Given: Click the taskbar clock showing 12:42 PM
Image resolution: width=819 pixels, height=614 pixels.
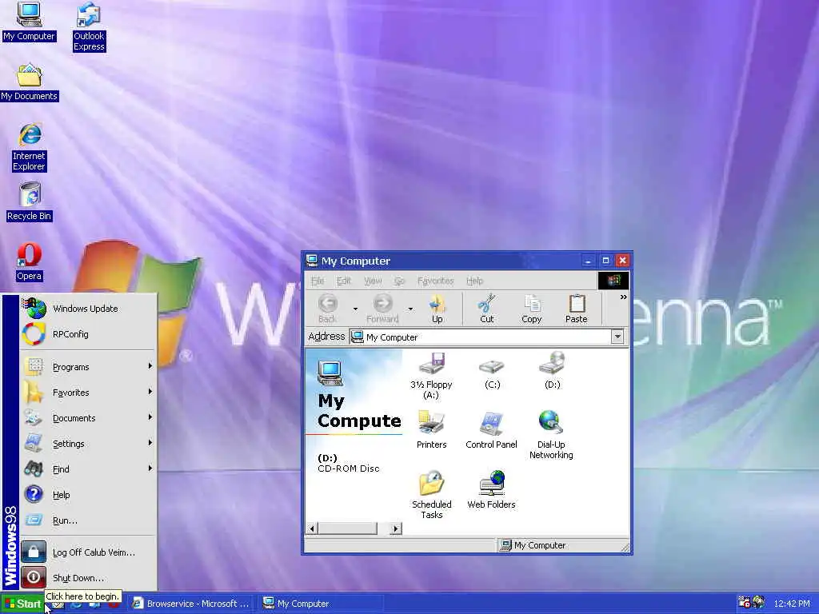Looking at the screenshot, I should click(791, 604).
